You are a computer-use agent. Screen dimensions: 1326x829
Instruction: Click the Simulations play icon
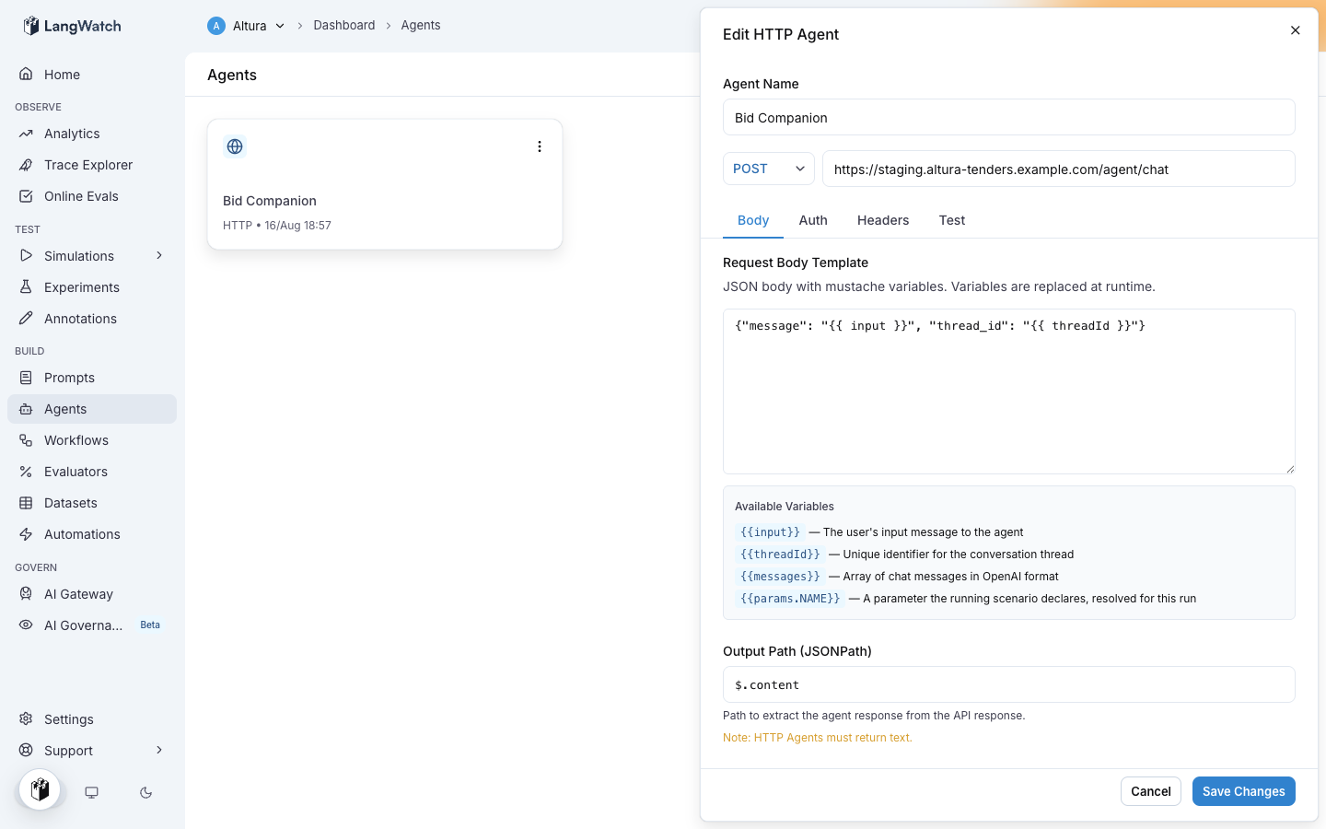[x=26, y=255]
